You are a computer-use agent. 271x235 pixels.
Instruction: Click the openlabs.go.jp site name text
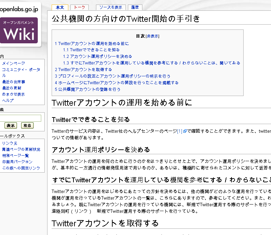[19, 9]
